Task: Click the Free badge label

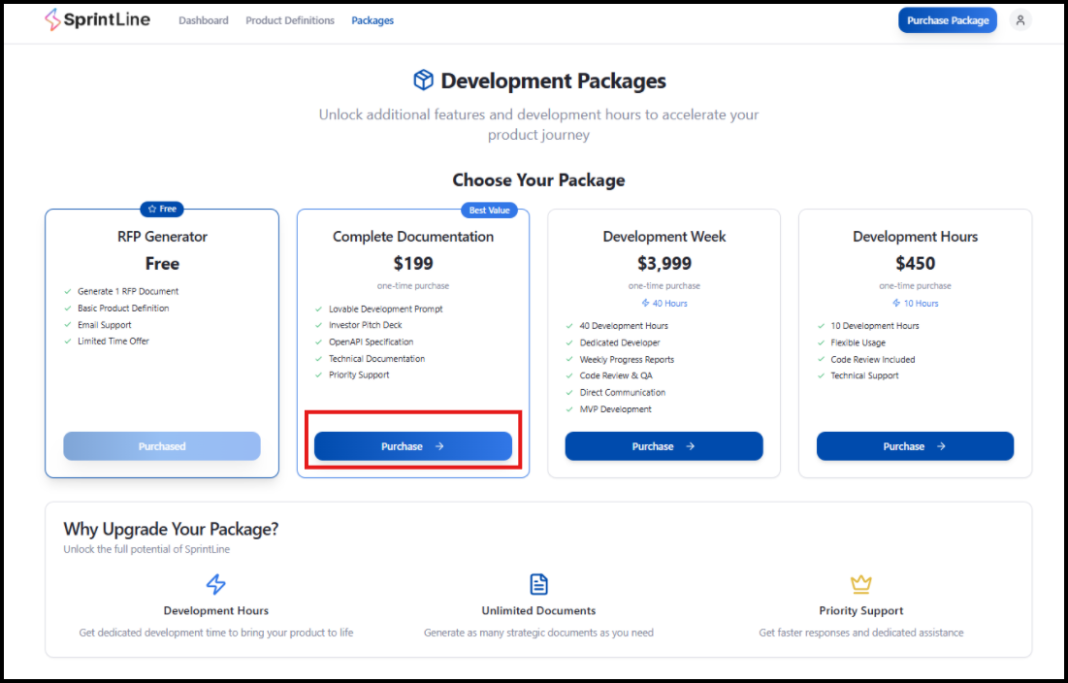Action: [168, 209]
